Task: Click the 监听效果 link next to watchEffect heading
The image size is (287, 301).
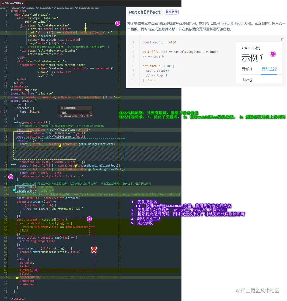Action: (171, 12)
